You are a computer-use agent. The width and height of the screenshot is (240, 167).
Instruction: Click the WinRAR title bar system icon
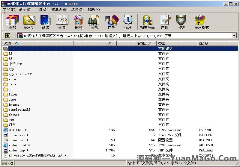pyautogui.click(x=4, y=4)
